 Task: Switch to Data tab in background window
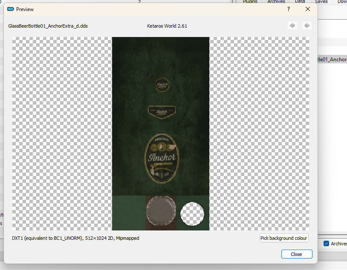pyautogui.click(x=300, y=2)
